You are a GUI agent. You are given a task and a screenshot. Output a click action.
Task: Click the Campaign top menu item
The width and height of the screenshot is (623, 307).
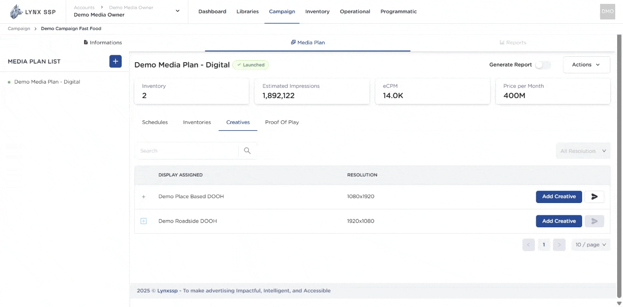pyautogui.click(x=282, y=12)
